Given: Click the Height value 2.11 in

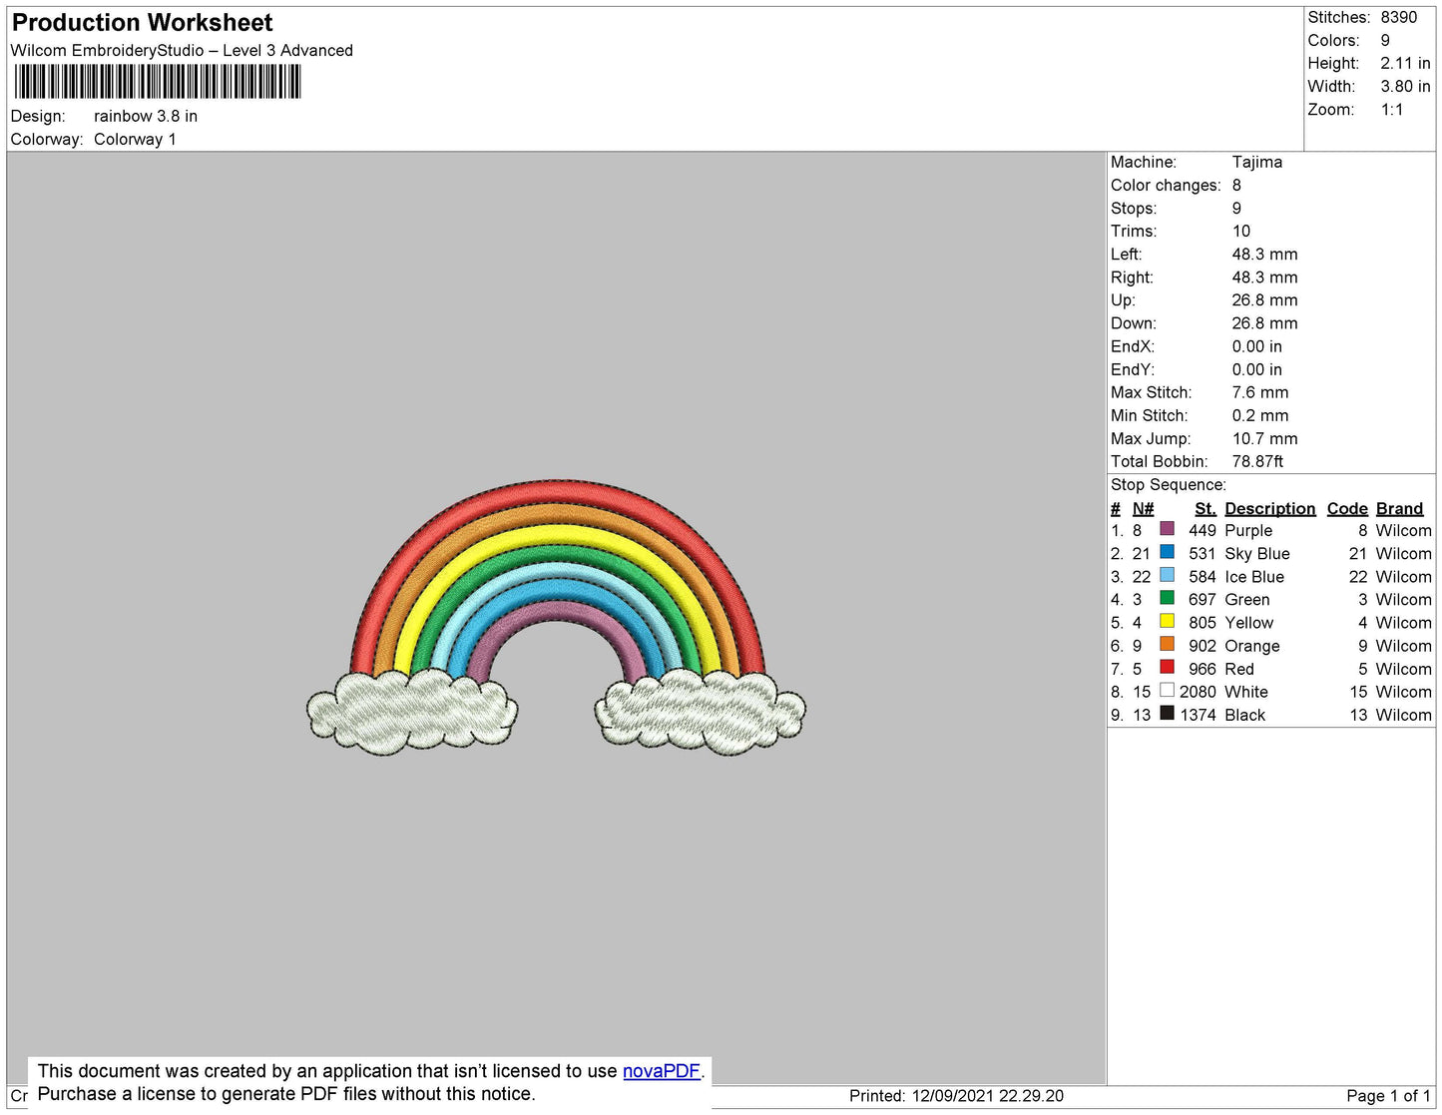Looking at the screenshot, I should 1405,63.
